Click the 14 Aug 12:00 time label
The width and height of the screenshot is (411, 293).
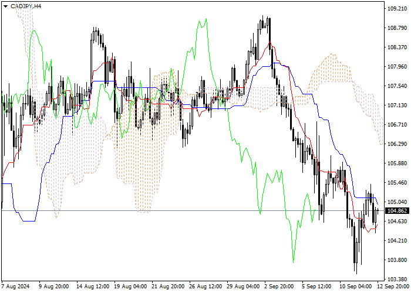(x=93, y=287)
